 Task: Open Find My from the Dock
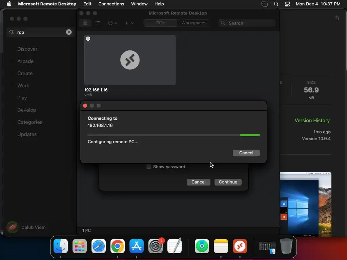(202, 246)
